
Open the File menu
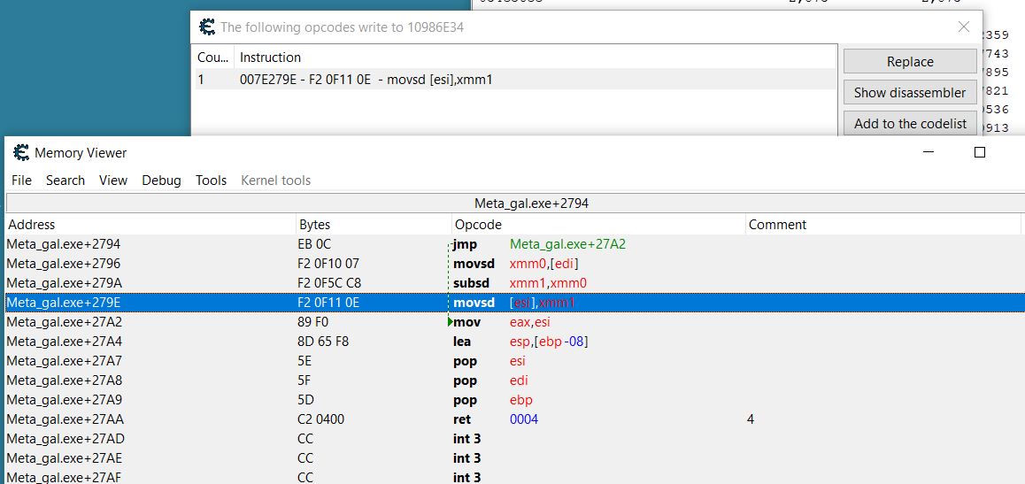(x=21, y=181)
